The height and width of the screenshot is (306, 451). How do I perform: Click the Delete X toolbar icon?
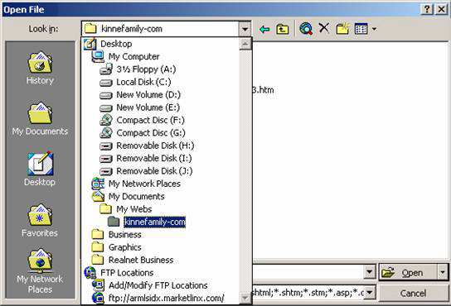coord(324,28)
